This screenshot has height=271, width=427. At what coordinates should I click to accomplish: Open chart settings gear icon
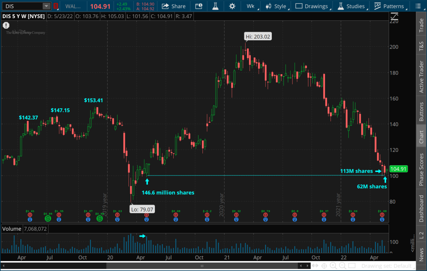point(232,6)
